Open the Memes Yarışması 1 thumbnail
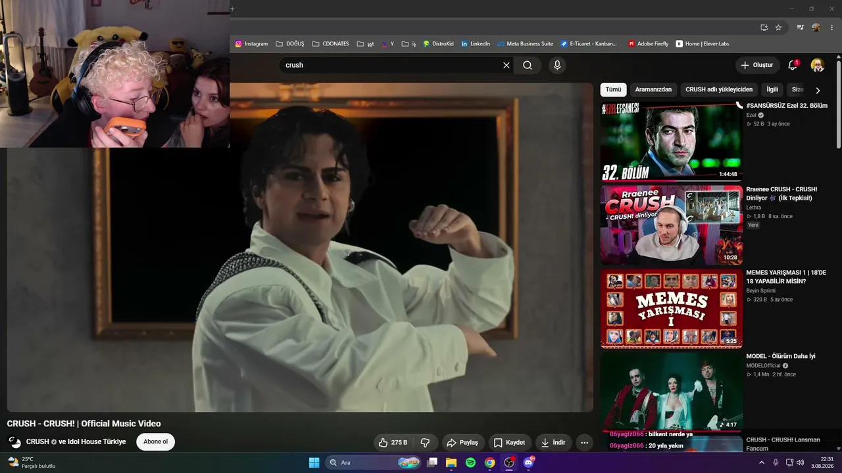842x473 pixels. (672, 309)
